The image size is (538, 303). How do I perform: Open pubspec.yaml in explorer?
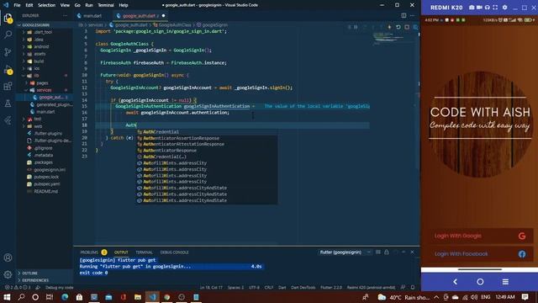[x=46, y=184]
